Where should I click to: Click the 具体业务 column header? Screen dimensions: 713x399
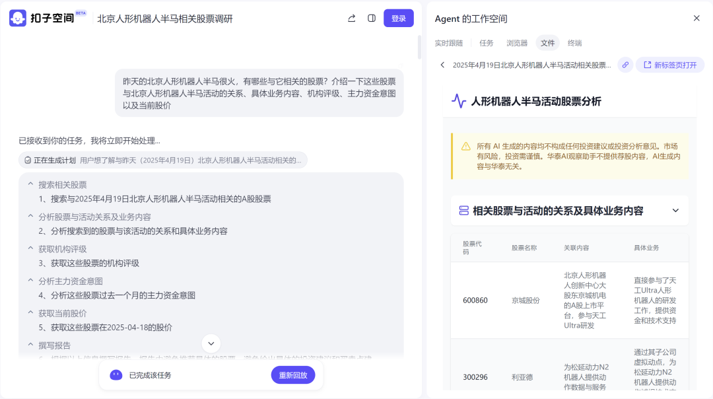point(646,248)
